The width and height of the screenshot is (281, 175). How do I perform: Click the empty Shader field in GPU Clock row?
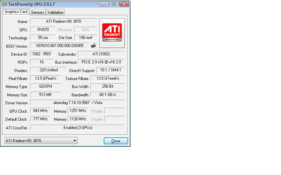115,111
